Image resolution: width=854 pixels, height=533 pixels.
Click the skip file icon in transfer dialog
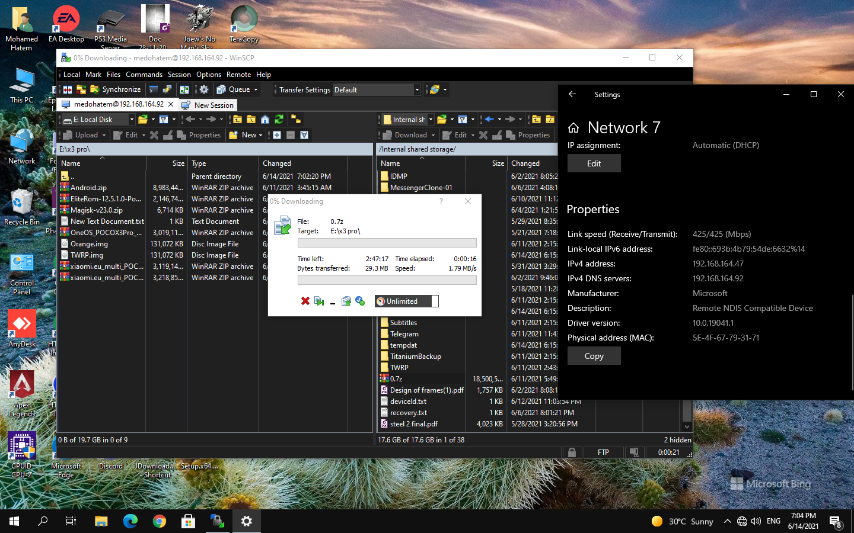pos(319,301)
